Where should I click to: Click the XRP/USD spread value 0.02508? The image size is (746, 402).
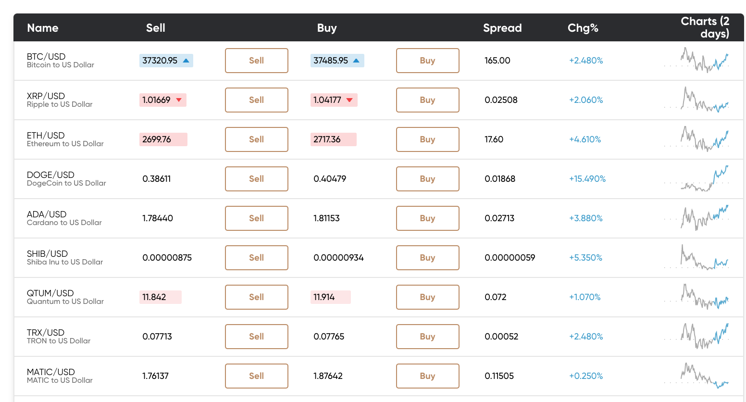coord(501,100)
